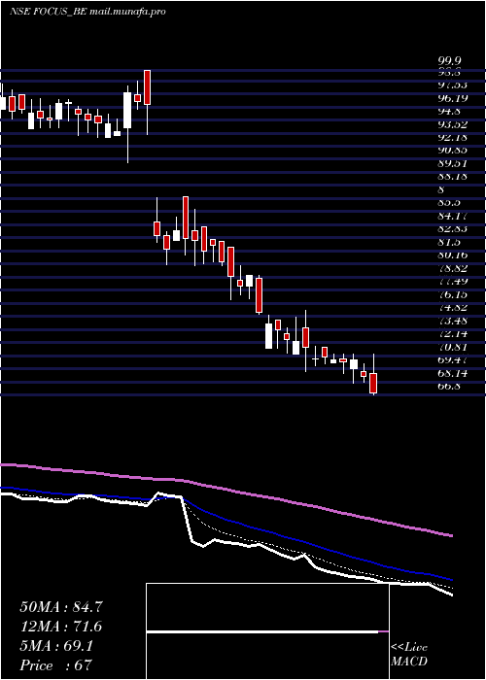The height and width of the screenshot is (680, 486).
Task: Click the <<Live MACD label
Action: (409, 655)
